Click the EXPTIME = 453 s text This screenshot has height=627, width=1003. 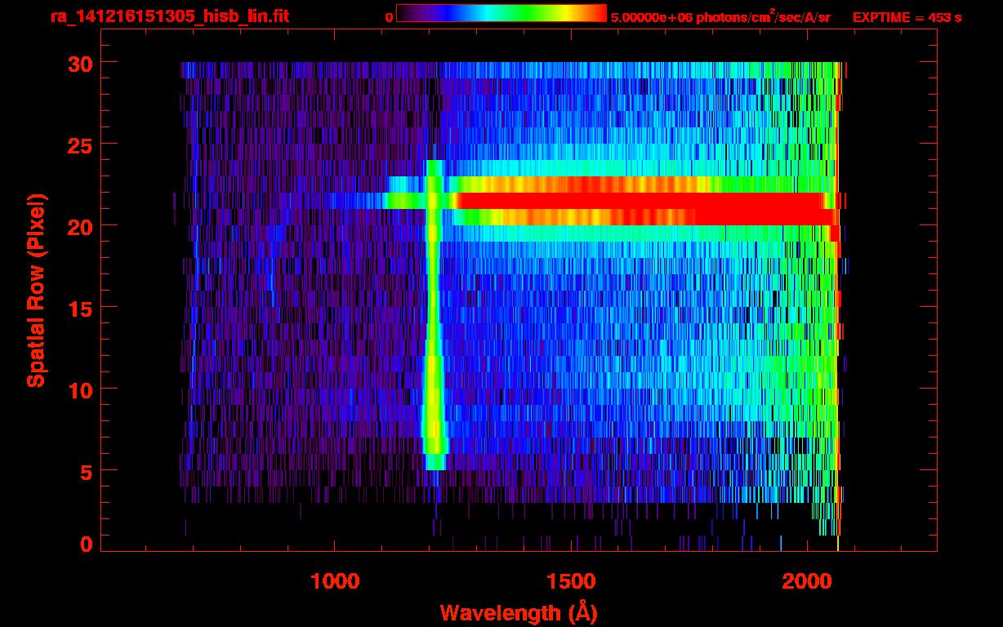(907, 17)
